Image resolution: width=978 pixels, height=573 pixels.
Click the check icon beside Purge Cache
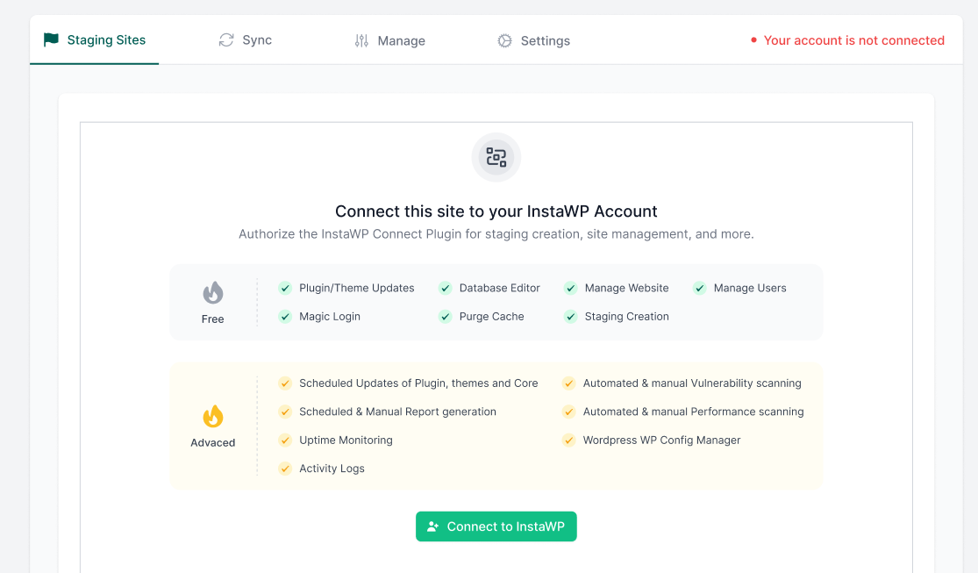446,317
